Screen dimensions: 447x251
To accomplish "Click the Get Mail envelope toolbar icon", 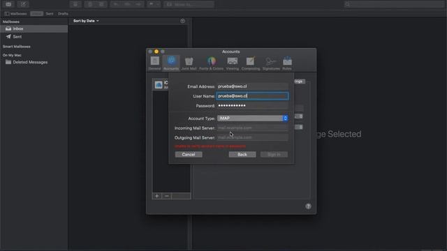I will pyautogui.click(x=8, y=4).
